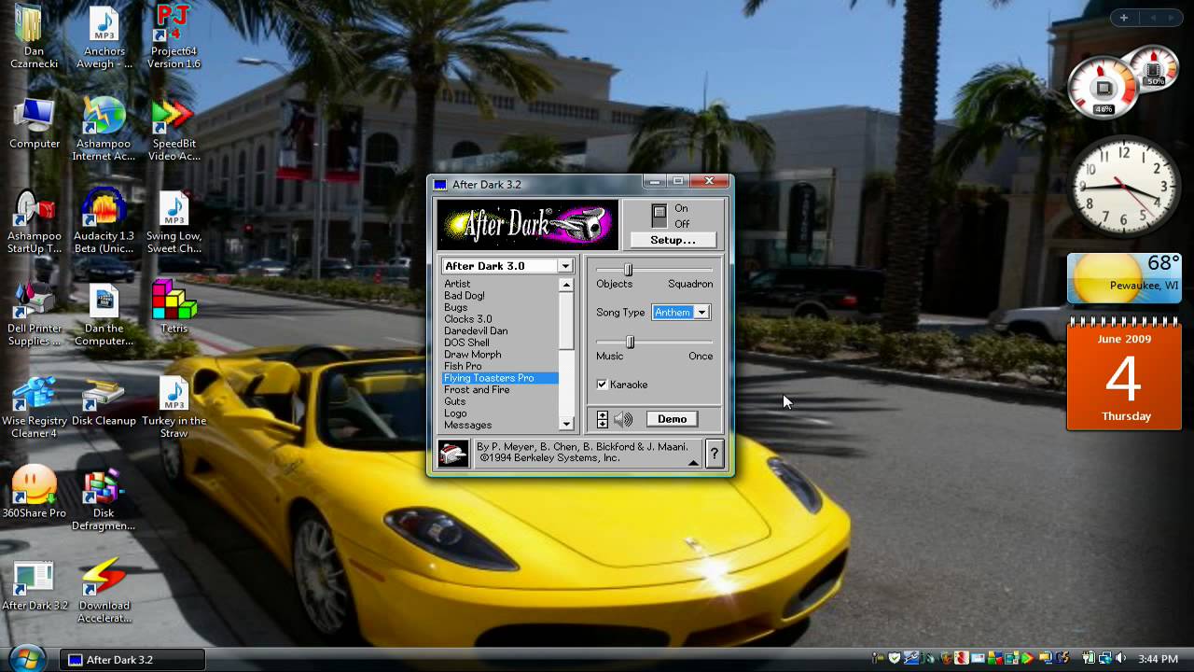Open the Setup... dialog
This screenshot has height=672, width=1194.
coord(673,240)
